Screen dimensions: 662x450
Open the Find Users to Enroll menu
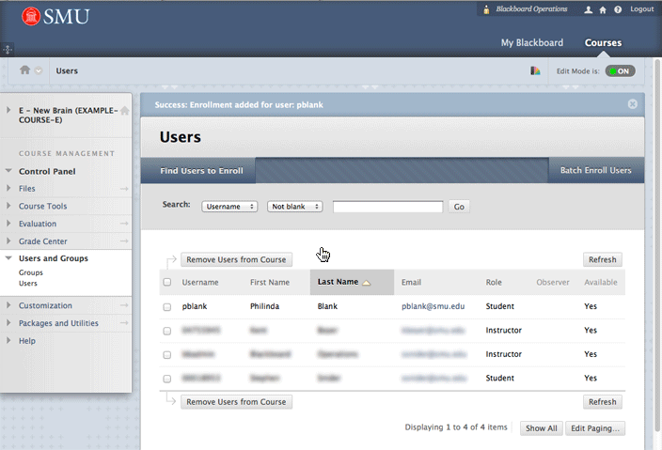[x=201, y=171]
